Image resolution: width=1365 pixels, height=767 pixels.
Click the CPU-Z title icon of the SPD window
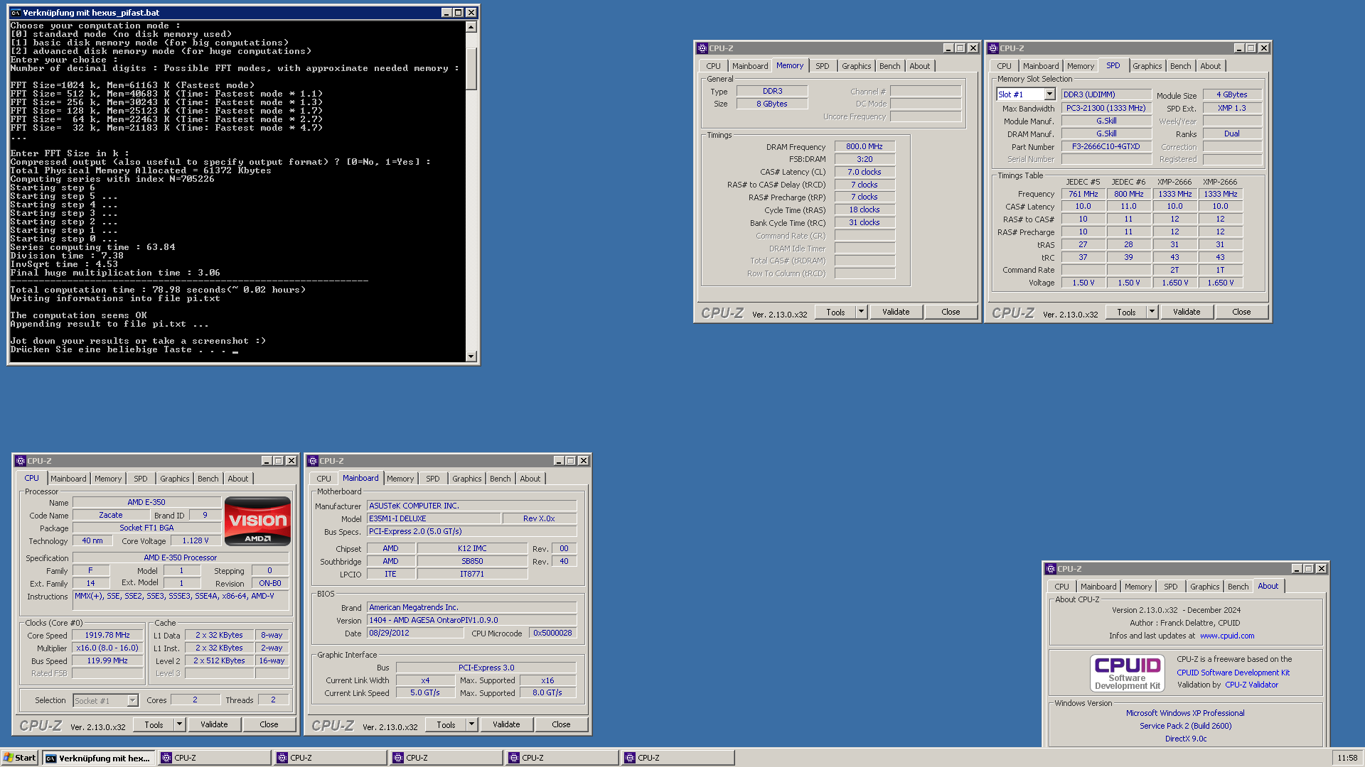[993, 48]
